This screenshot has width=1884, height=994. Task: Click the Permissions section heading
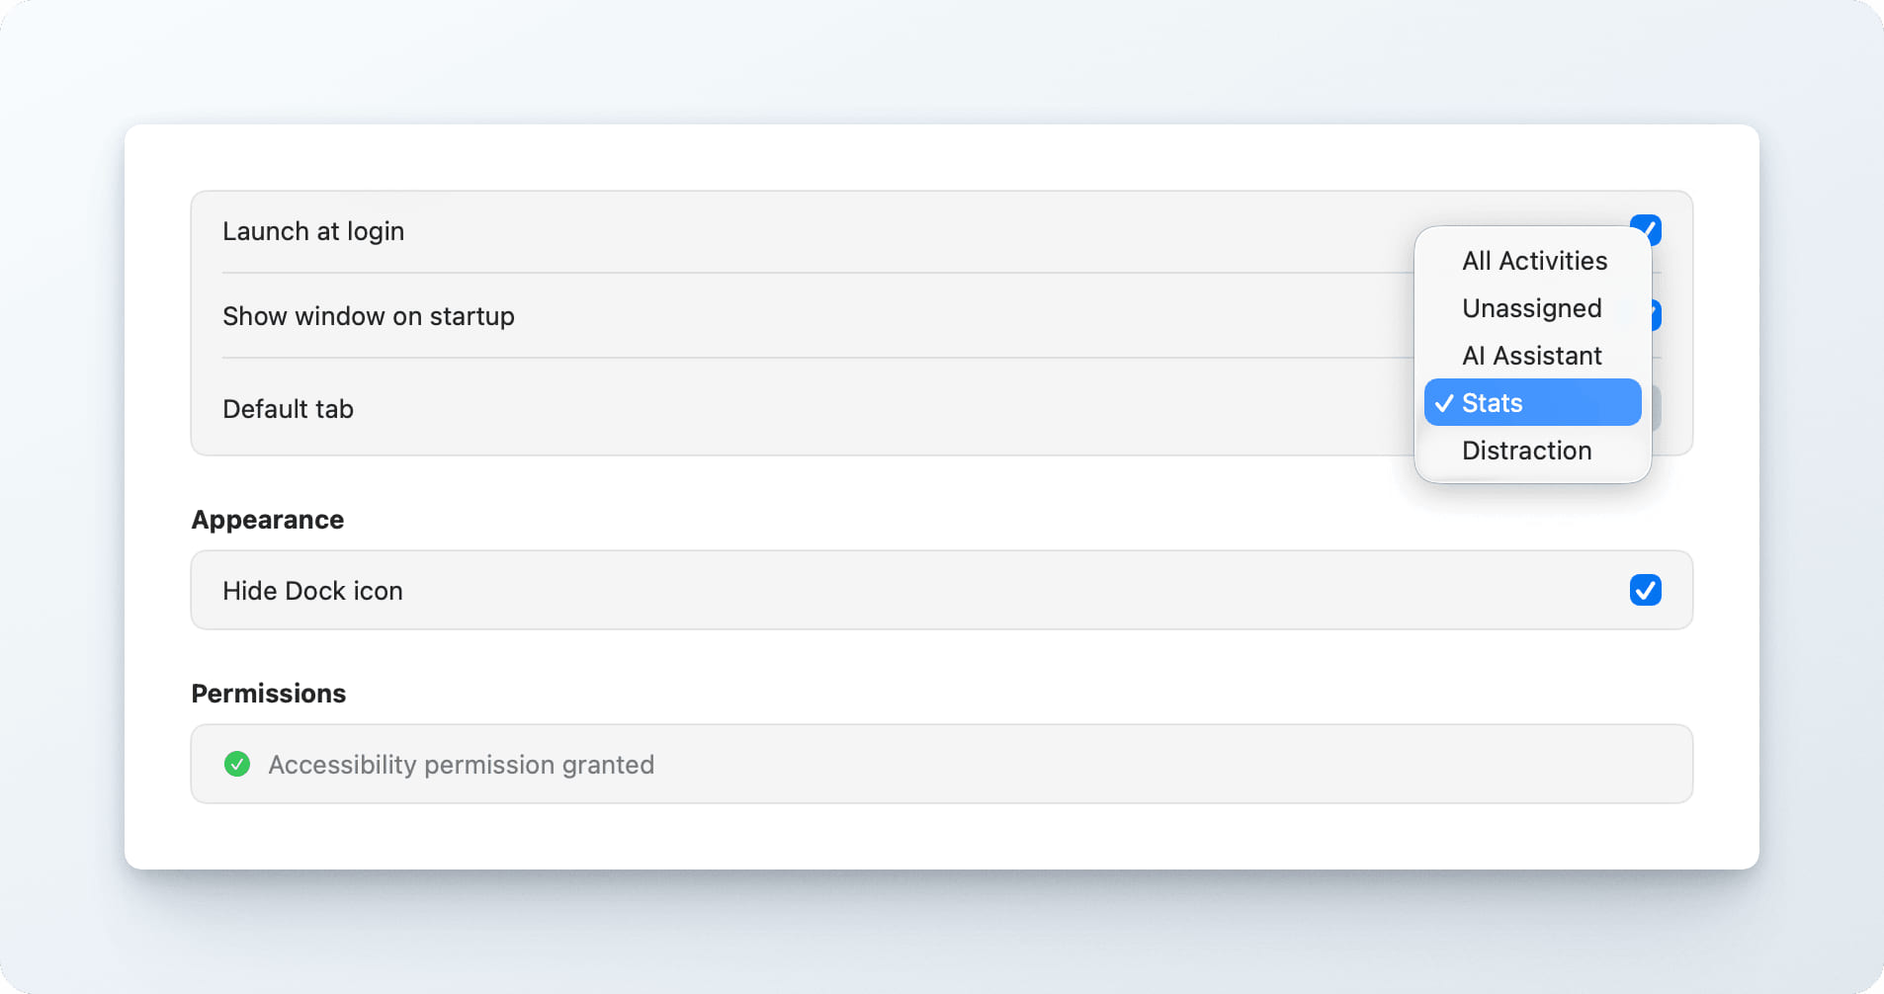click(x=269, y=694)
